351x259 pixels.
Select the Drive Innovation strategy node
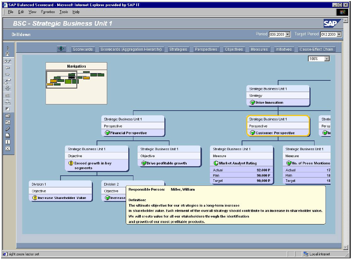(x=278, y=96)
